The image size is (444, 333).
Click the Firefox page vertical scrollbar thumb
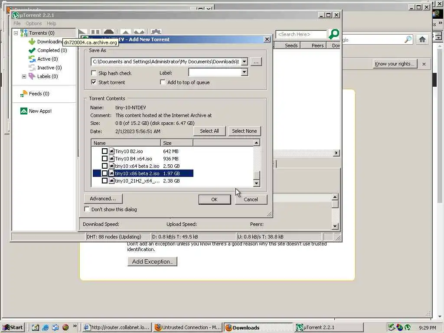pos(440,126)
